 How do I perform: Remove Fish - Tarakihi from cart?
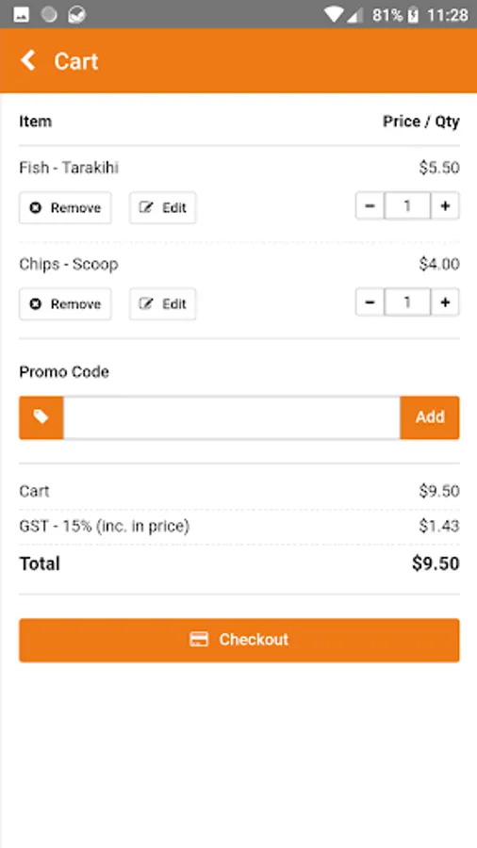[x=65, y=207]
